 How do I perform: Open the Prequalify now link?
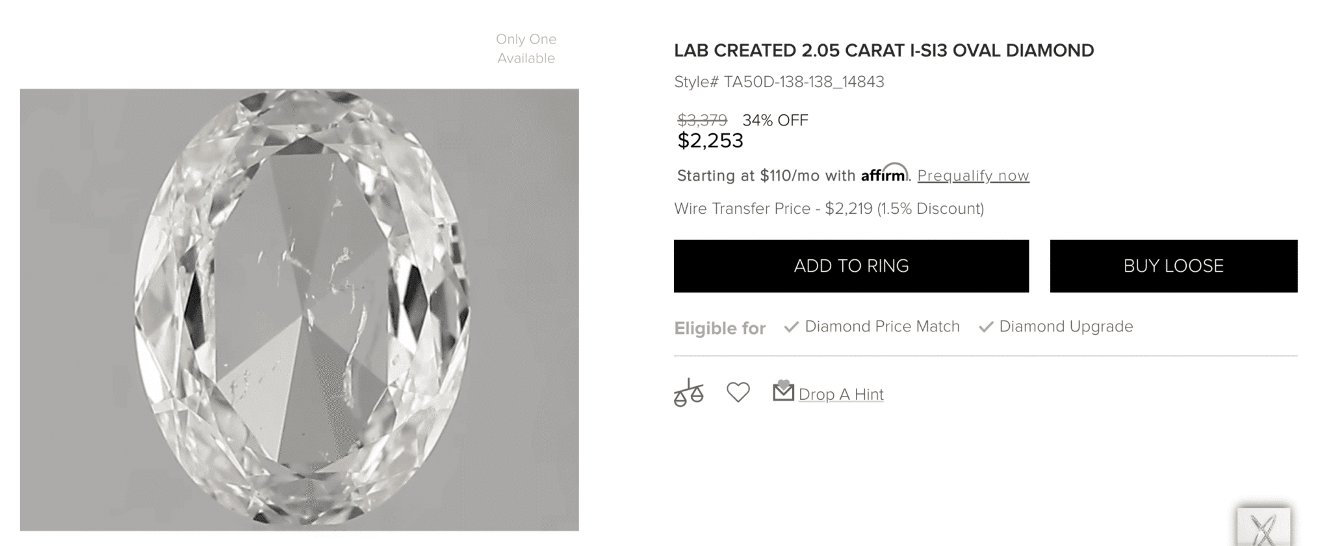[973, 175]
